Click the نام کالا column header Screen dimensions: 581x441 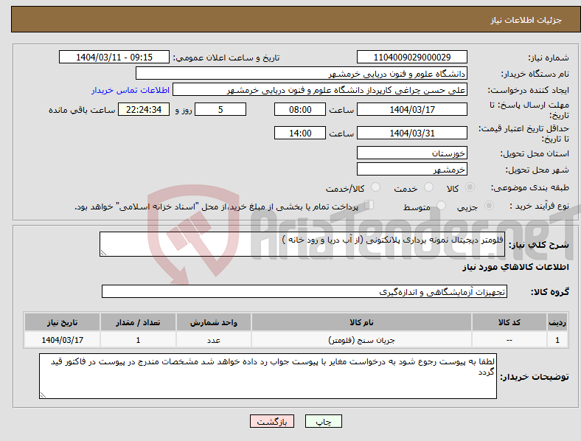point(361,322)
